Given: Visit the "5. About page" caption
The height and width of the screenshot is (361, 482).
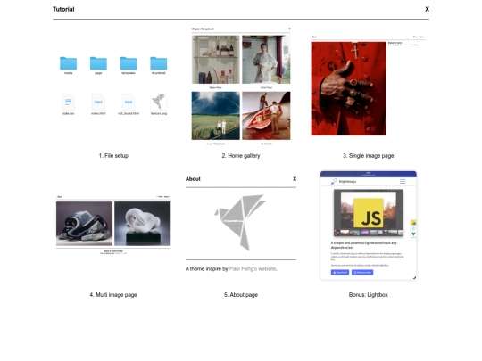Looking at the screenshot, I should point(241,295).
